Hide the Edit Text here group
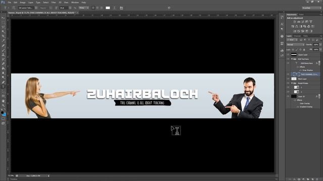Viewport: 323px width, 181px height. tap(288, 59)
